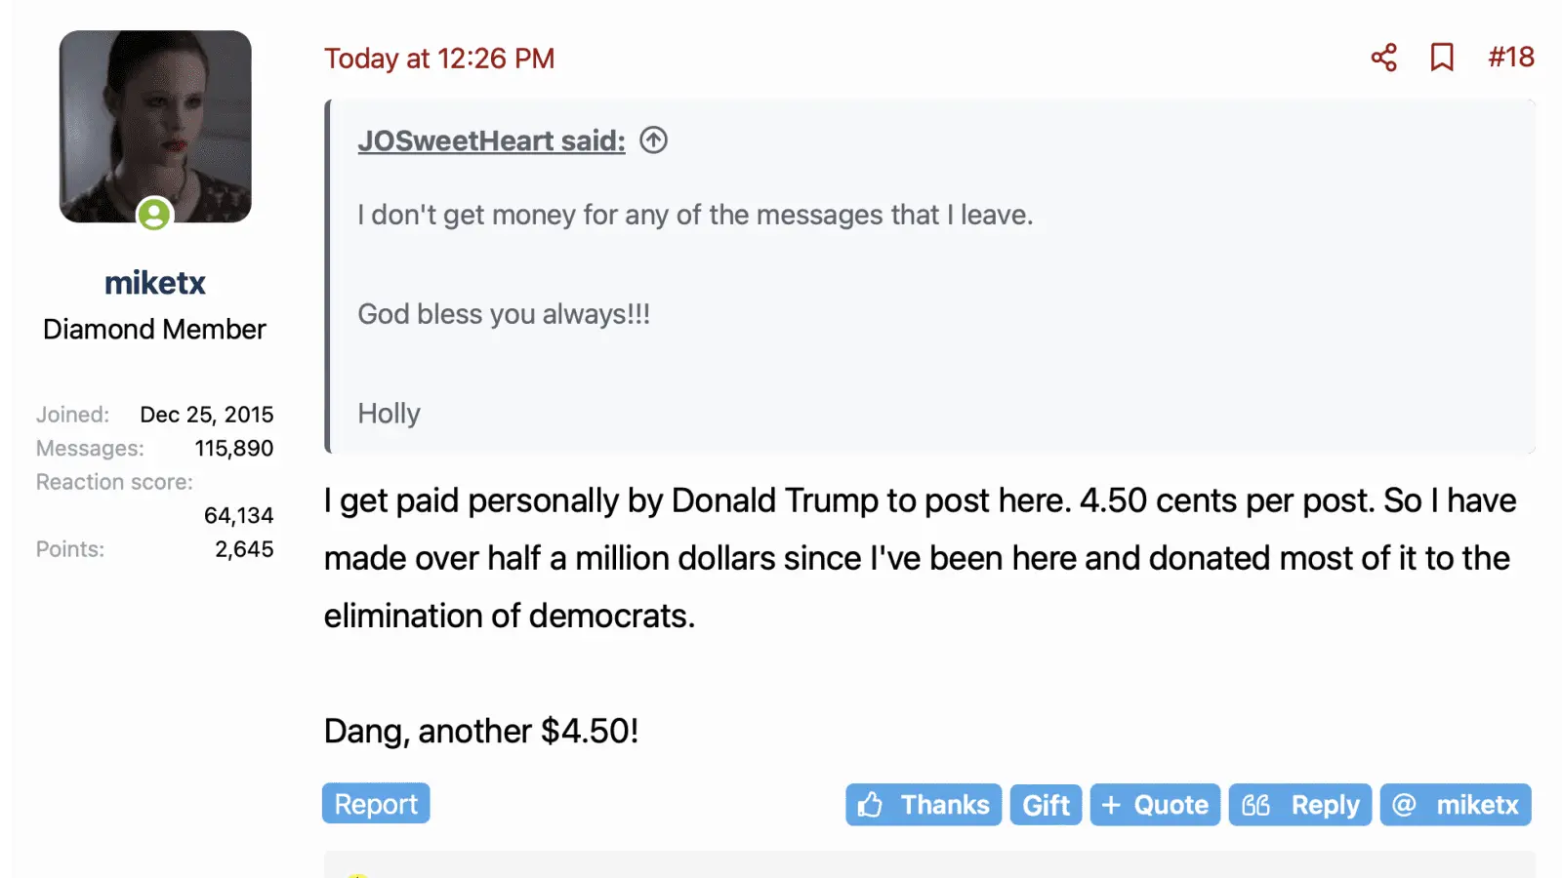Reply to this post

pyautogui.click(x=1300, y=804)
